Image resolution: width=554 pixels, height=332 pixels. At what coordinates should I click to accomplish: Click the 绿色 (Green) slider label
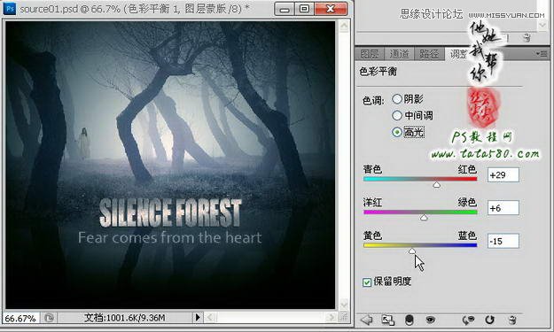(467, 203)
